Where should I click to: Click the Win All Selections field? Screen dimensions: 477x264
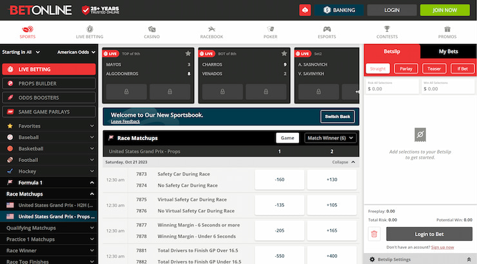pos(448,86)
